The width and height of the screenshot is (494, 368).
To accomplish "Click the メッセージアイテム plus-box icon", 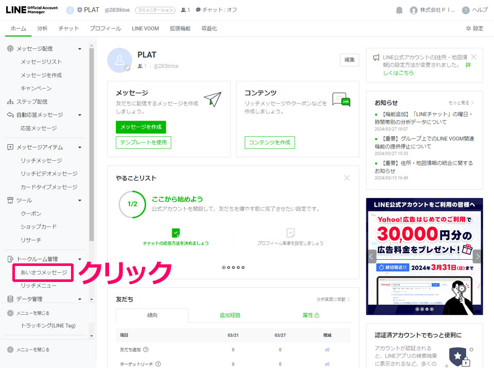I will 10,147.
